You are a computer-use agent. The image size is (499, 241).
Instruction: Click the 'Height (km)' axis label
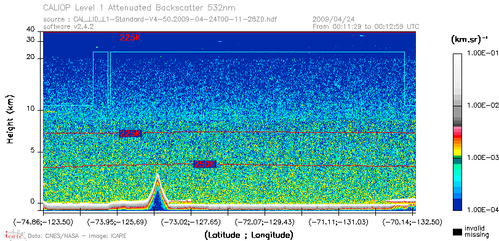click(x=11, y=119)
